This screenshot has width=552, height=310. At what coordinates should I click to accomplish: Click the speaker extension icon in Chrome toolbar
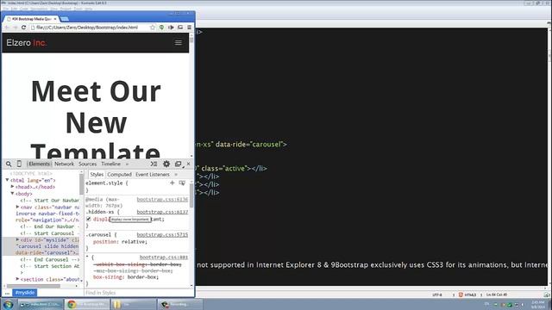click(171, 28)
